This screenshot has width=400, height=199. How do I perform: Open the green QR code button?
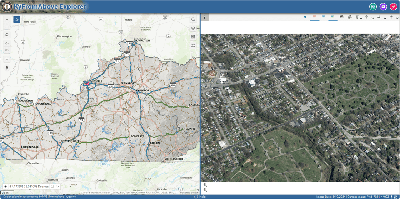[x=373, y=7]
